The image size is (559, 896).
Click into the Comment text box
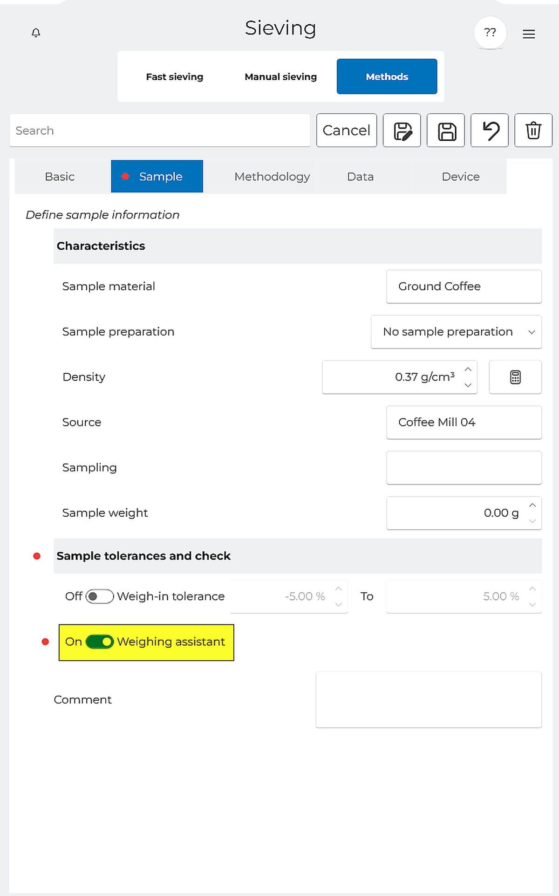(428, 699)
